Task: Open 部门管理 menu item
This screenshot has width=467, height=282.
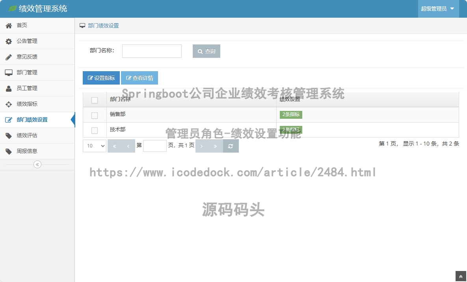Action: [x=37, y=72]
